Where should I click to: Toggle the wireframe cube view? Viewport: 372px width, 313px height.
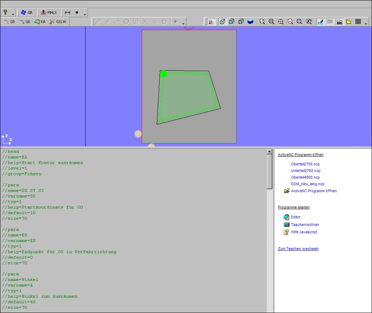point(222,22)
